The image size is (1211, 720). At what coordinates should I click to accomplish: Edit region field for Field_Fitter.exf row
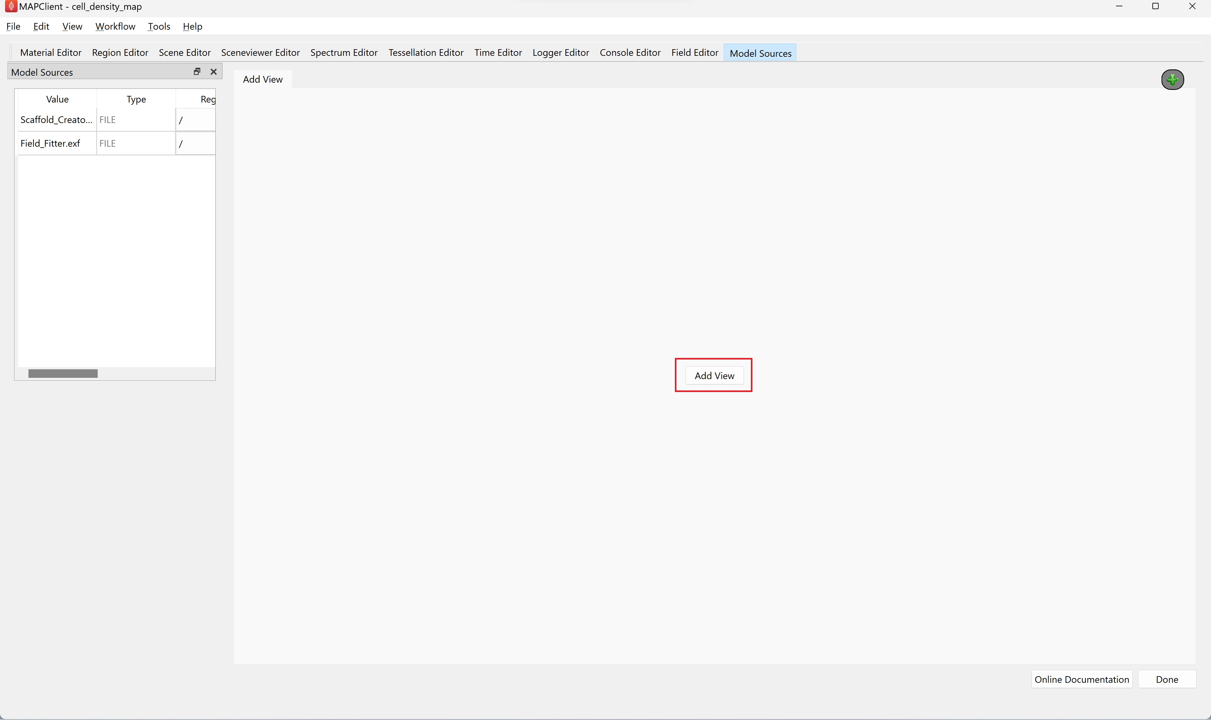(x=196, y=143)
